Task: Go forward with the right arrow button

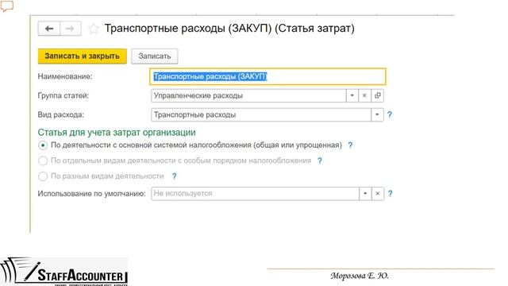Action: coord(71,29)
